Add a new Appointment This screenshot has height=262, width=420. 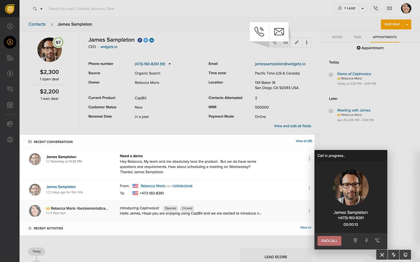pos(370,48)
